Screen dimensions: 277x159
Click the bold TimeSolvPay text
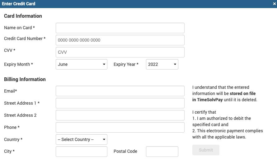[210, 100]
